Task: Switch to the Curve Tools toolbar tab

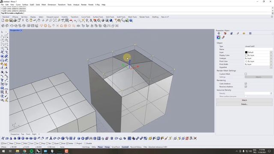Action: coord(86,17)
